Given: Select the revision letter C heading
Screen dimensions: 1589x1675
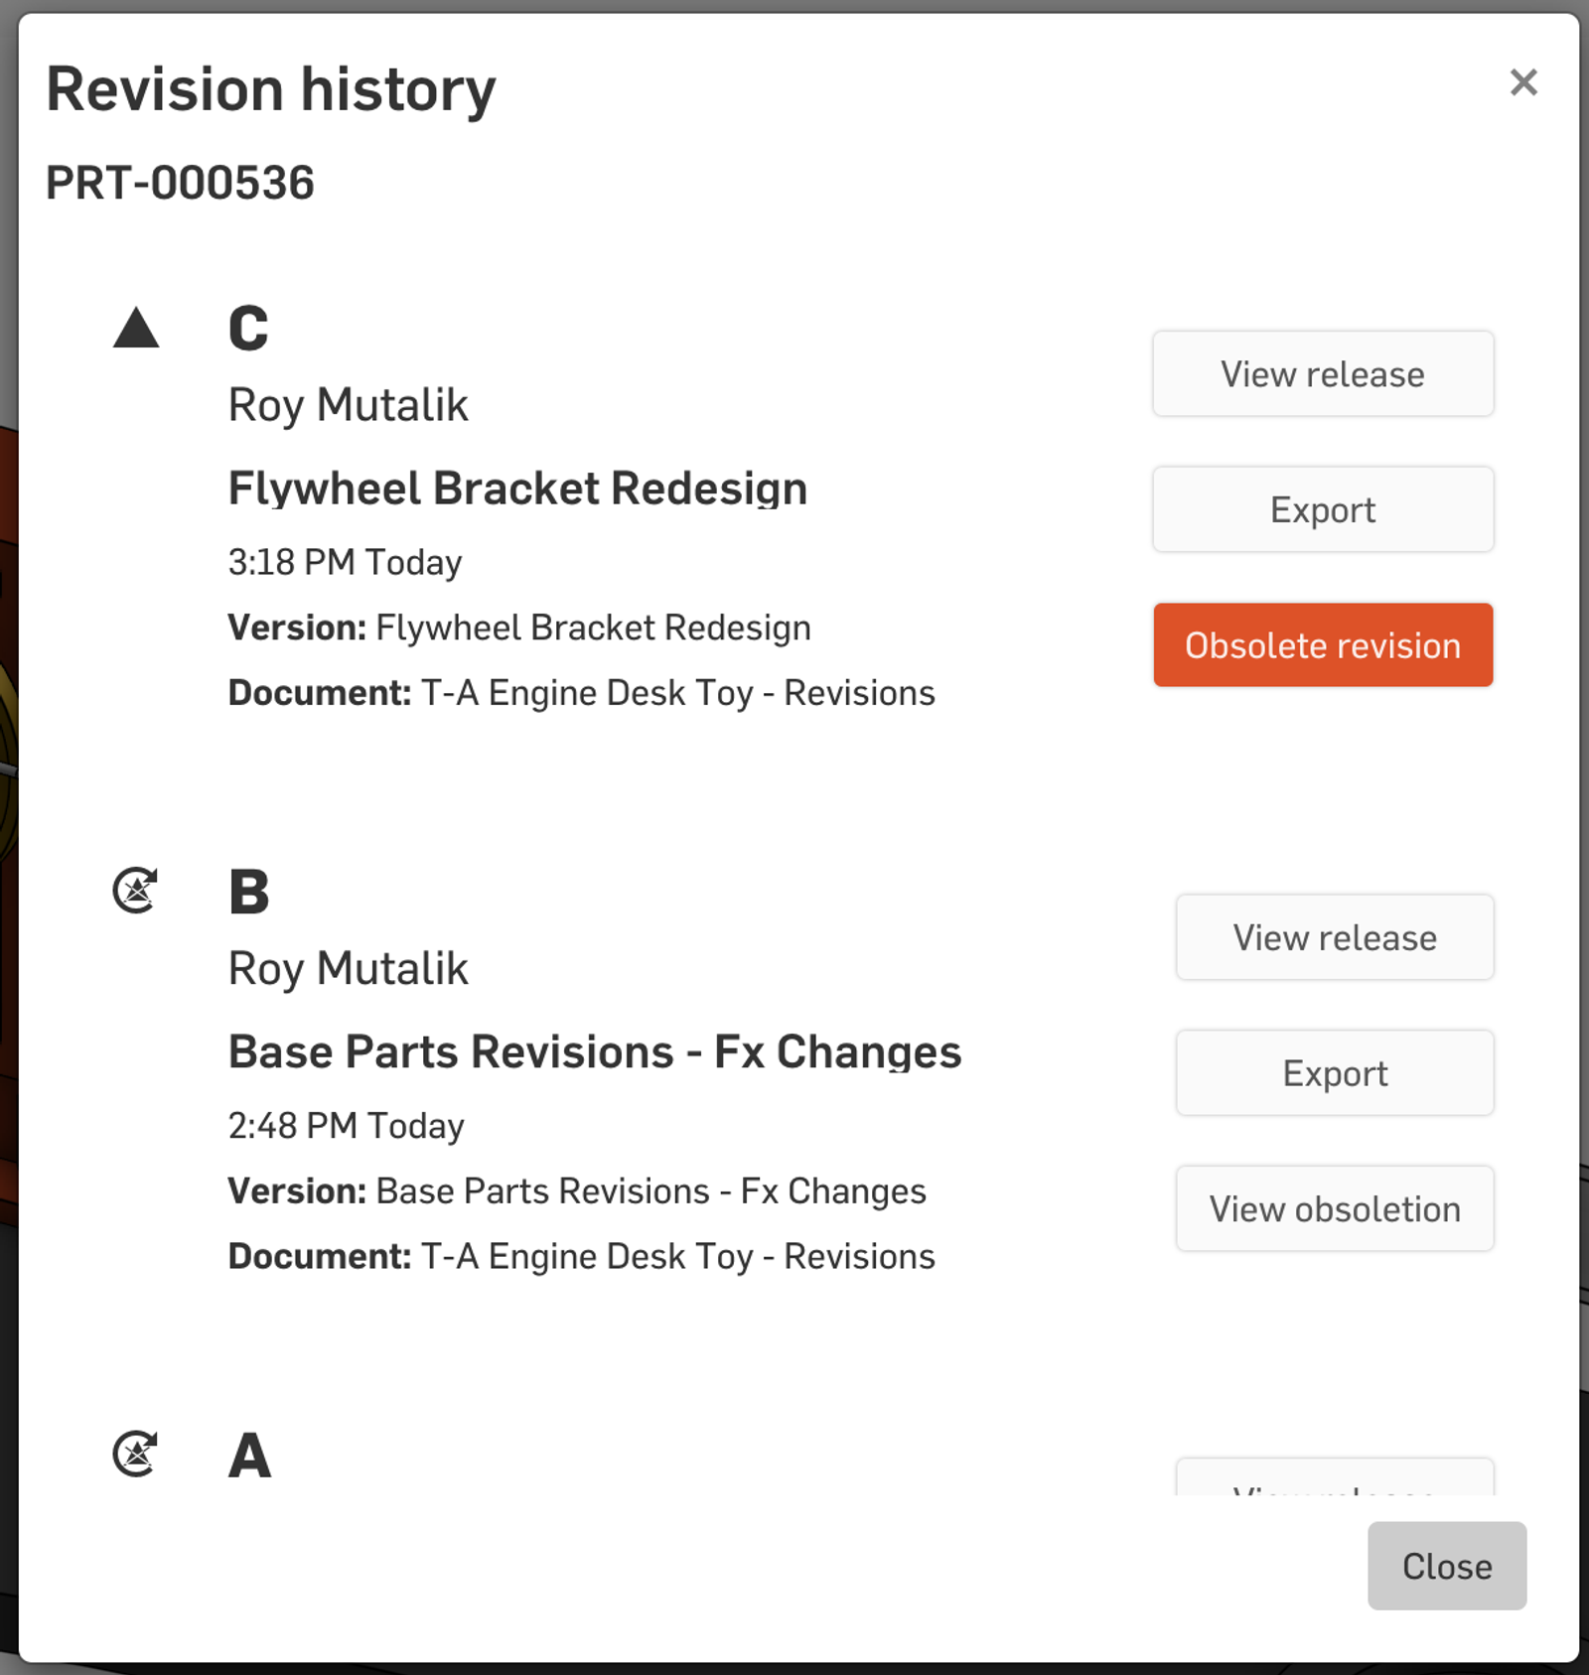Looking at the screenshot, I should coord(248,329).
